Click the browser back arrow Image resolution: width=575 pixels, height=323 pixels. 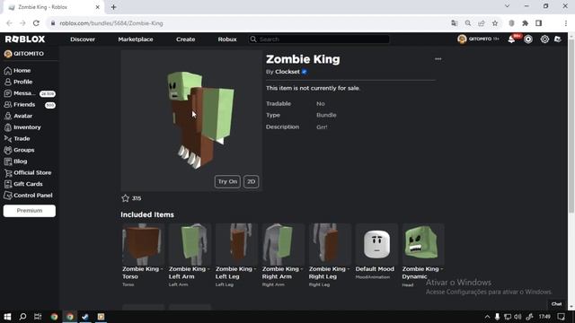pos(9,23)
